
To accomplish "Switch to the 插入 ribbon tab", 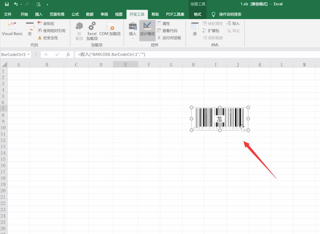I will click(x=39, y=14).
